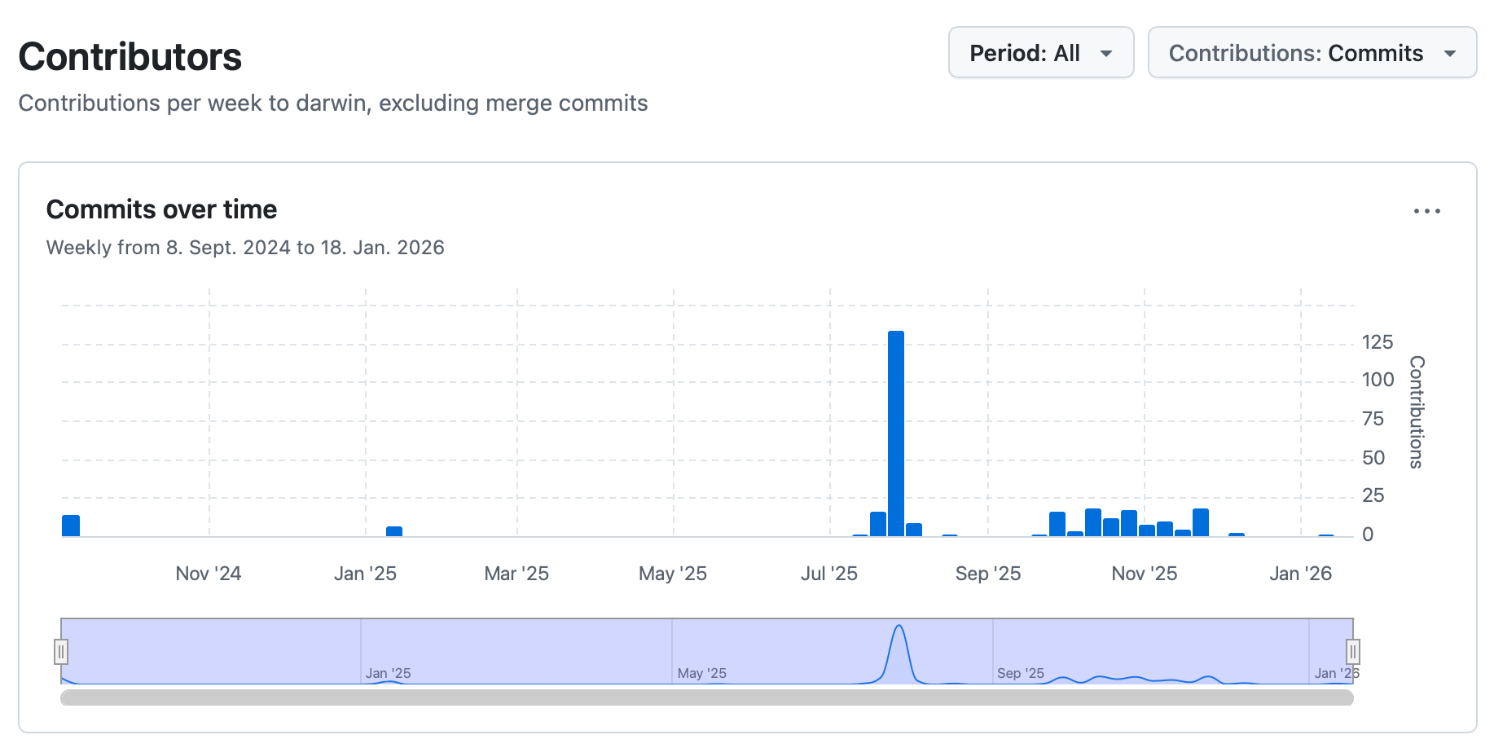Click the Nov '25 x-axis label

click(x=1144, y=574)
